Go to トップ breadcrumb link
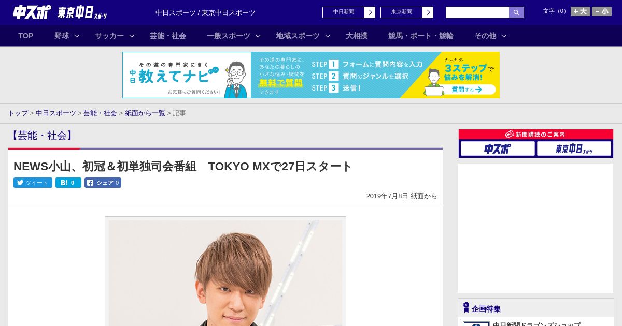 (x=18, y=113)
